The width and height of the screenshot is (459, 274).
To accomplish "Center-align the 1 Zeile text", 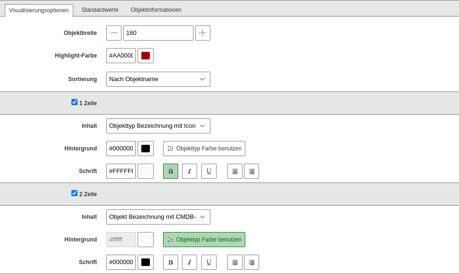I will click(235, 171).
